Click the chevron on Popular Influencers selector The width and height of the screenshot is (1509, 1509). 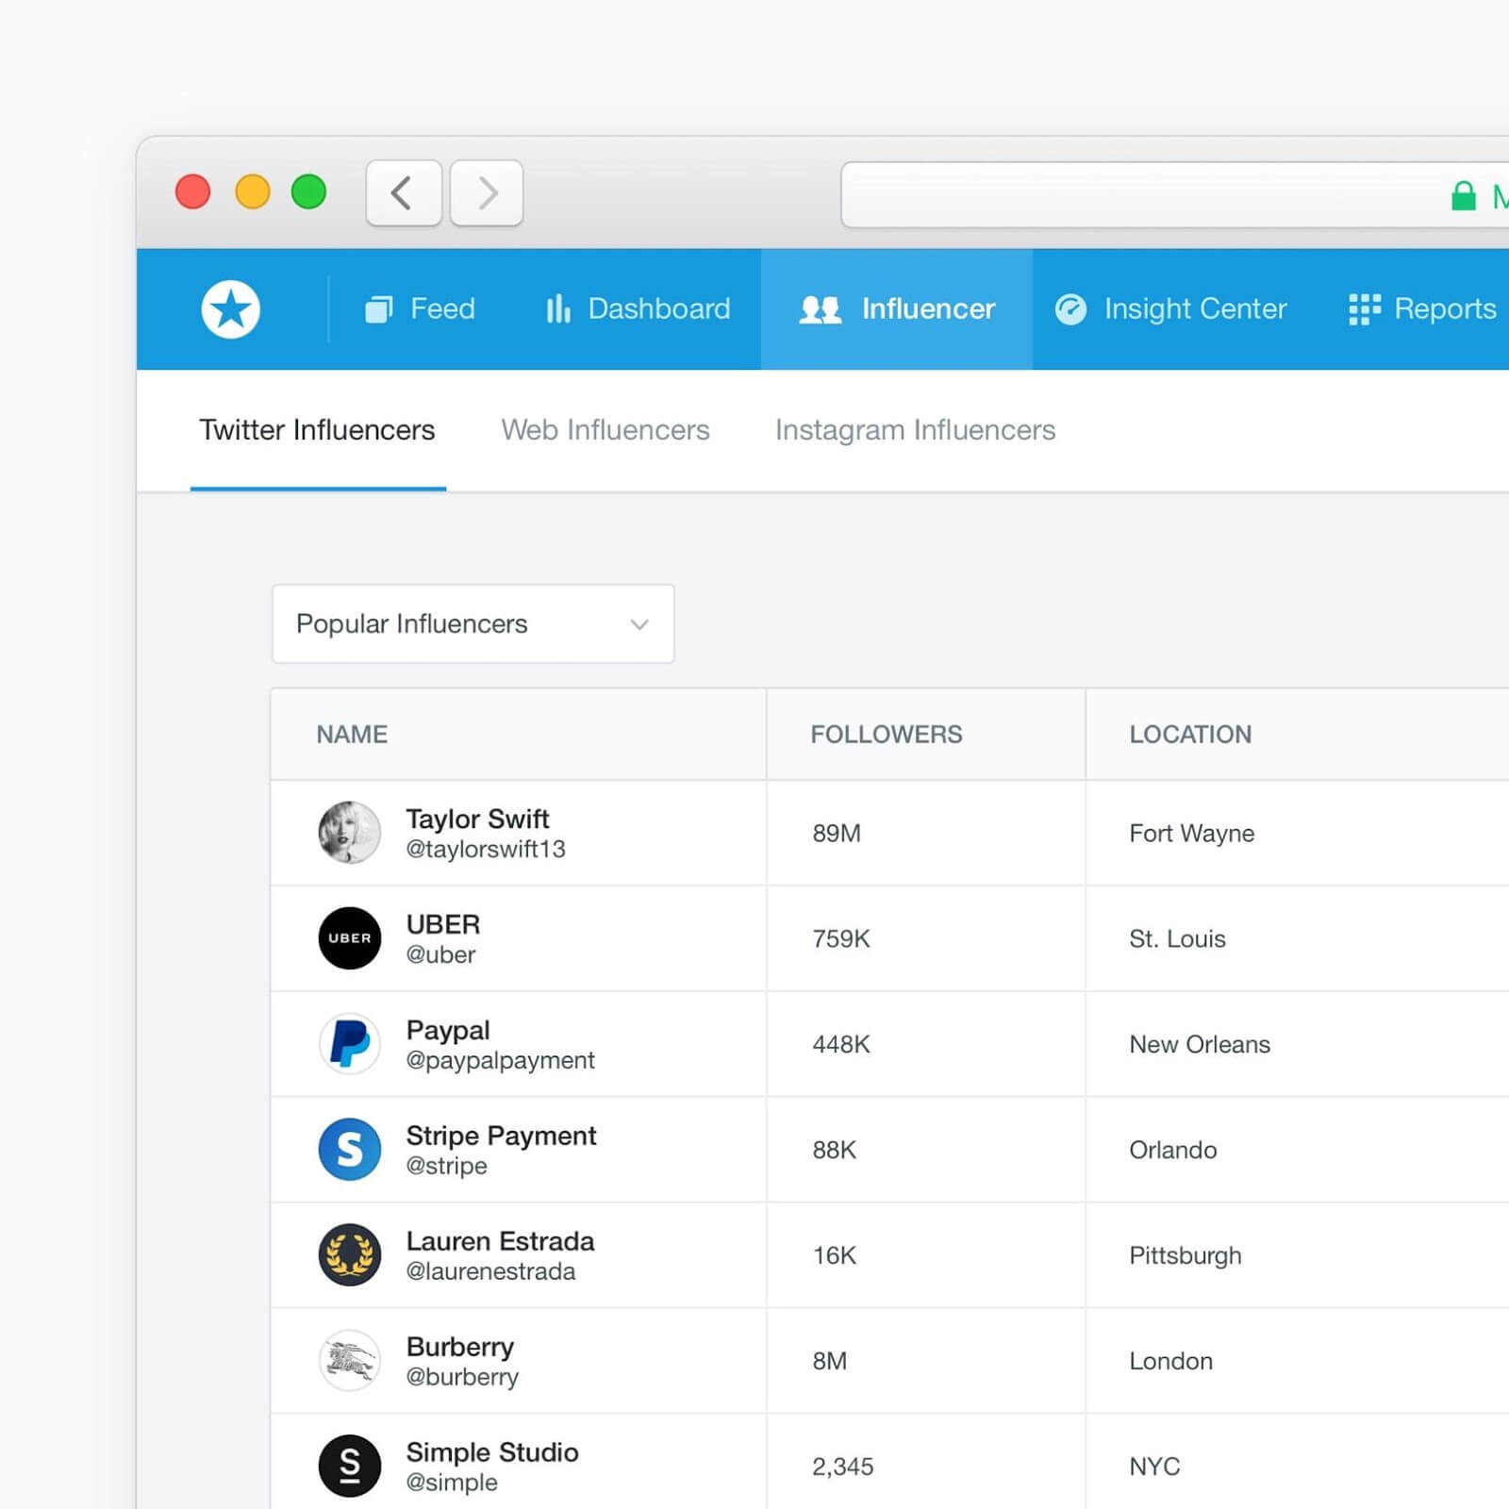tap(639, 624)
